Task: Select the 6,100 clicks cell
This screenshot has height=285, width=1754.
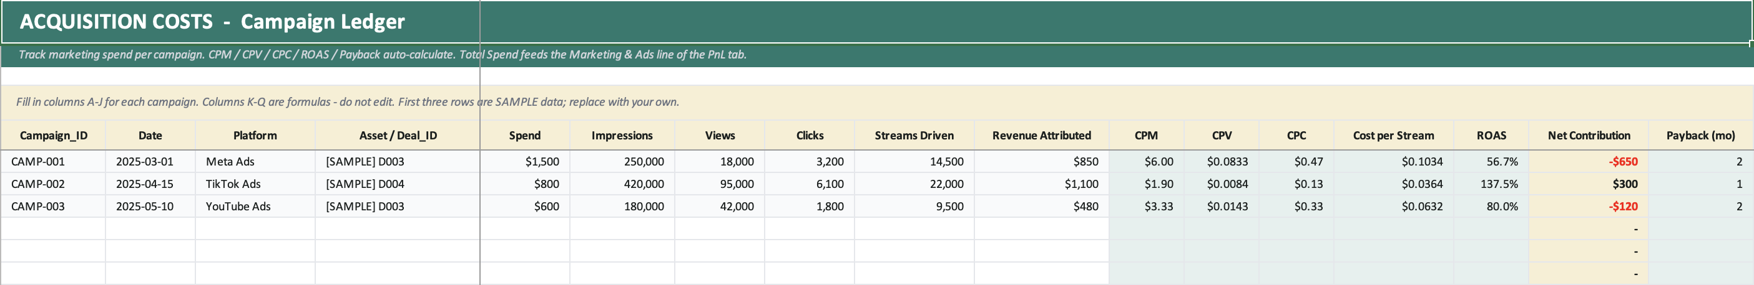Action: 810,184
